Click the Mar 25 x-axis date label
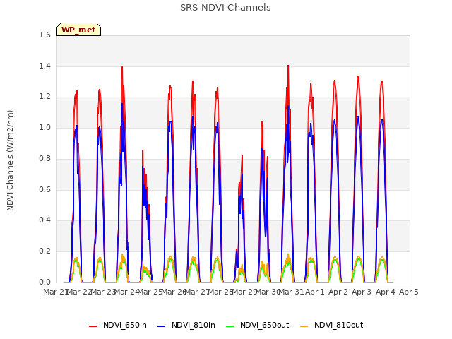This screenshot has height=339, width=452. point(150,292)
